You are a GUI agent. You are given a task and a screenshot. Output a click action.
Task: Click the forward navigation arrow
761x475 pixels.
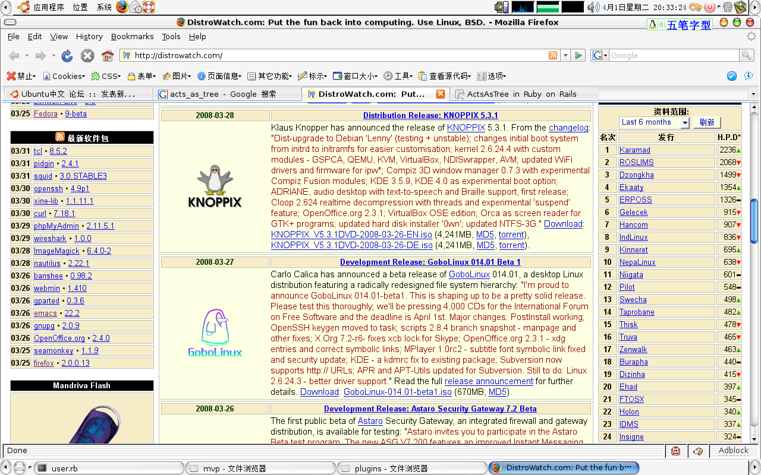[x=40, y=56]
